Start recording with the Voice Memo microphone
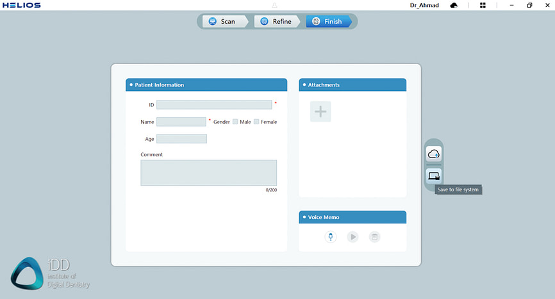This screenshot has height=299, width=555. click(x=331, y=237)
